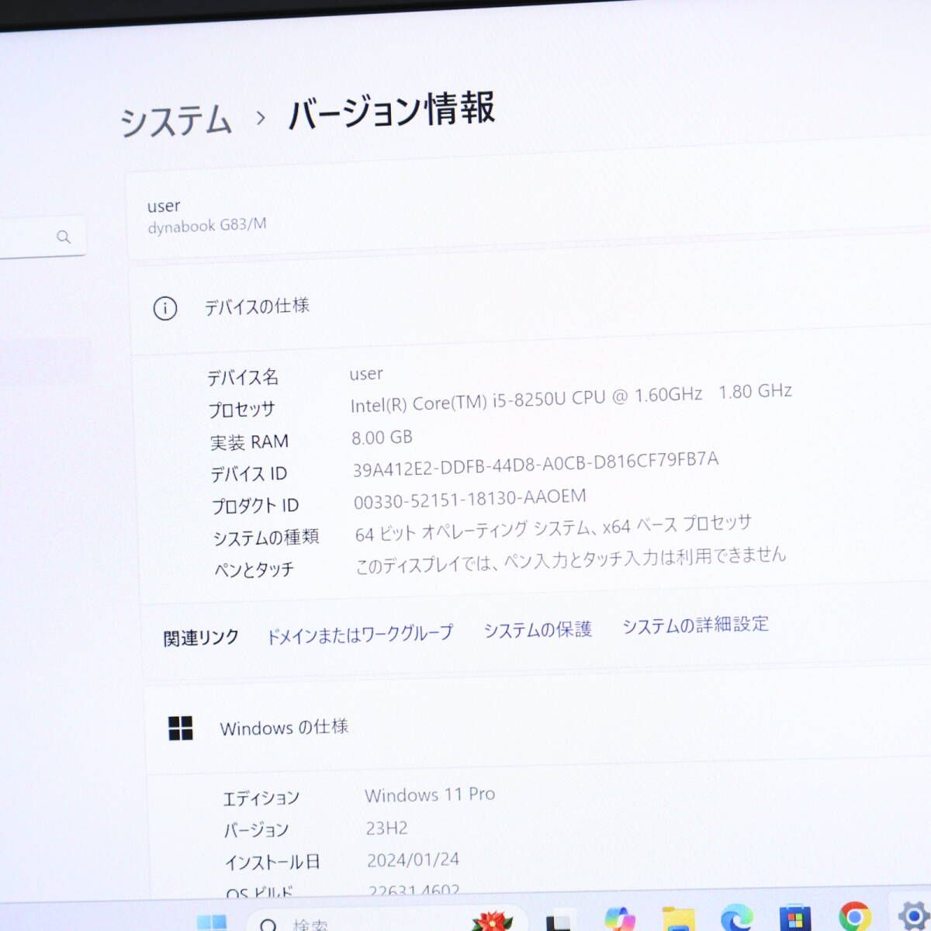This screenshot has width=931, height=931.
Task: Open Microsoft Store from the taskbar
Action: pyautogui.click(x=794, y=919)
